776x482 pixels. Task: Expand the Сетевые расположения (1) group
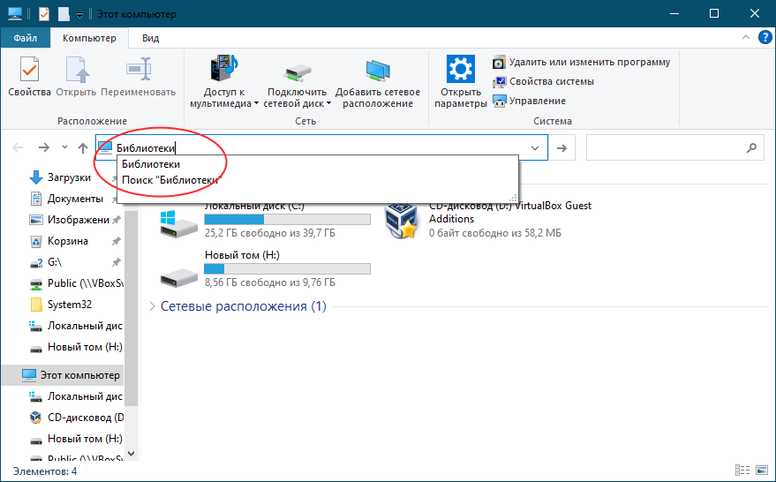click(x=152, y=306)
